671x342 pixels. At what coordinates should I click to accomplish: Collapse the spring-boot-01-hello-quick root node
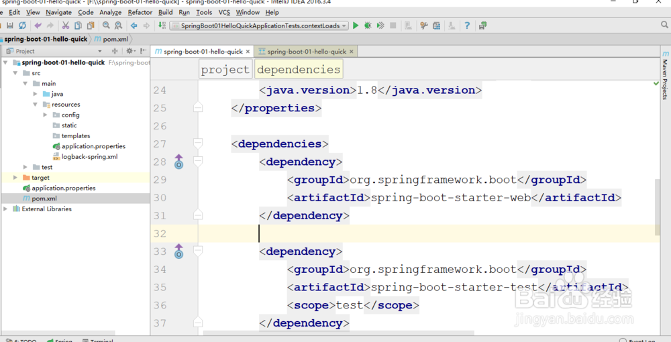tap(5, 62)
